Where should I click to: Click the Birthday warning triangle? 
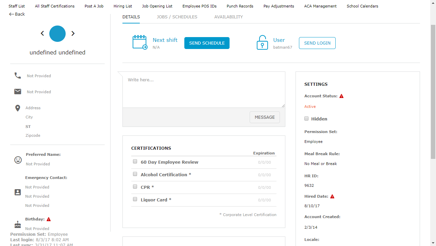(49, 219)
